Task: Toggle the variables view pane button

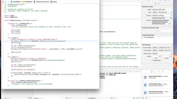Action: [137, 98]
